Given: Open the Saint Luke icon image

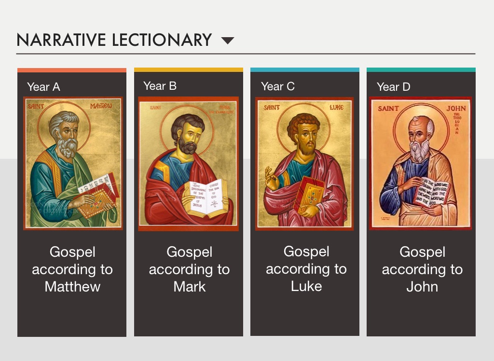Looking at the screenshot, I should (x=304, y=164).
